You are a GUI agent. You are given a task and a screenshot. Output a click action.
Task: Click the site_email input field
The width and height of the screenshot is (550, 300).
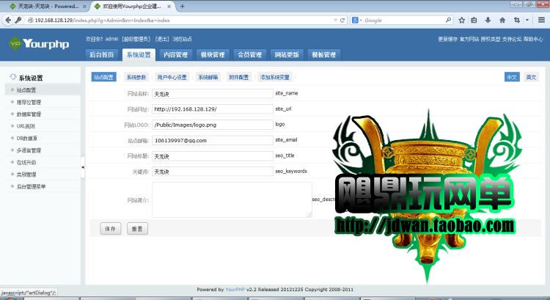[212, 140]
